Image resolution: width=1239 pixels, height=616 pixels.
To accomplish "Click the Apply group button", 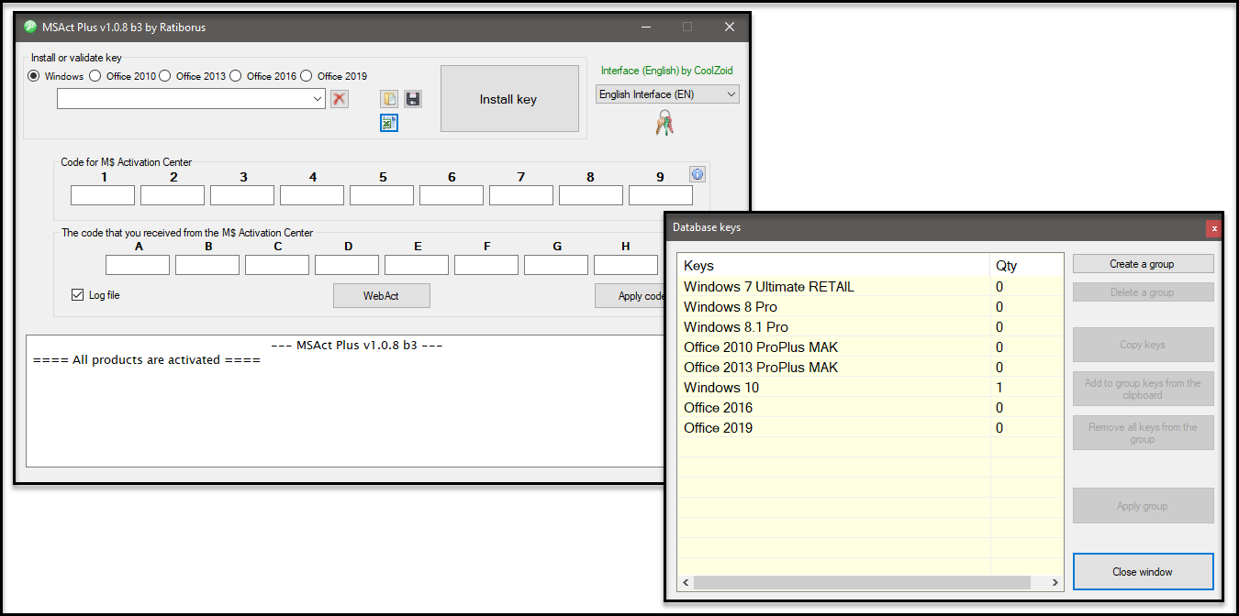I will pyautogui.click(x=1144, y=506).
